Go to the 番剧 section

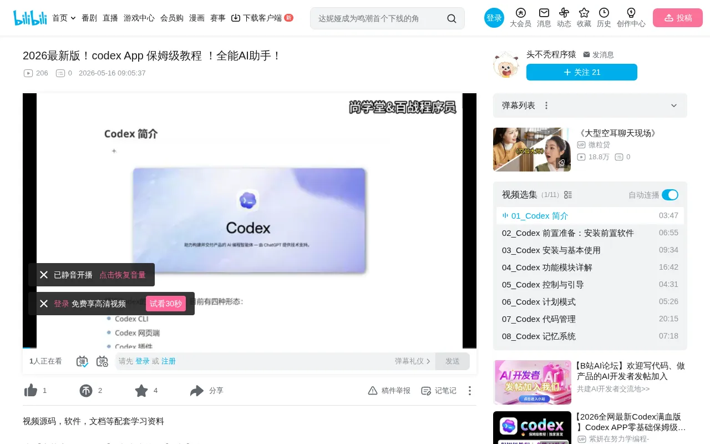click(x=89, y=18)
